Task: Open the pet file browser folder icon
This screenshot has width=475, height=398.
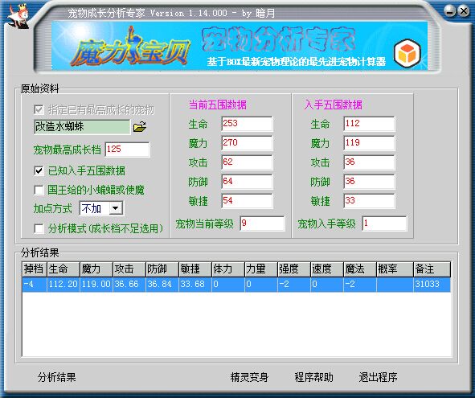Action: pyautogui.click(x=139, y=127)
